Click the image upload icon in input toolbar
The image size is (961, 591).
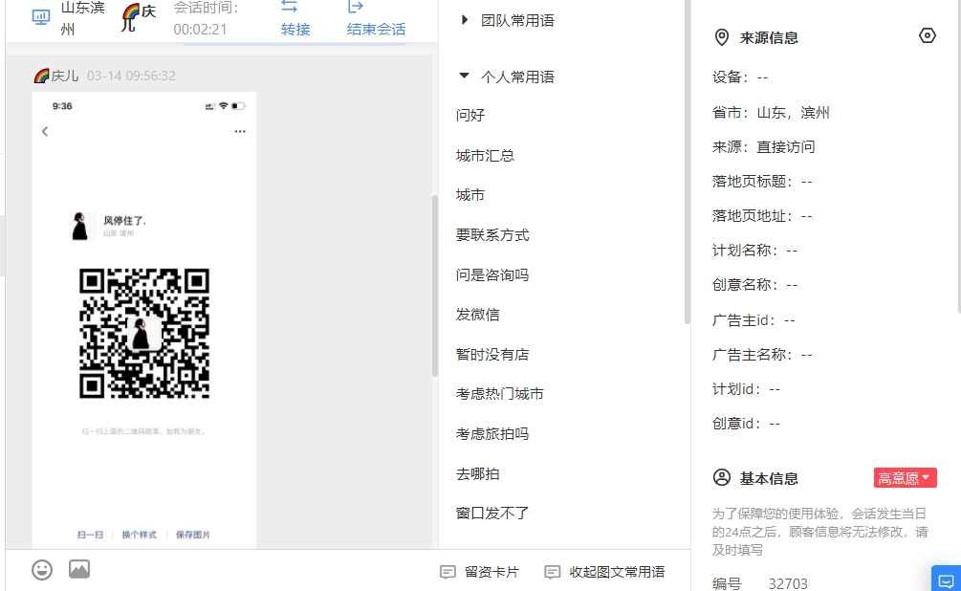click(79, 570)
